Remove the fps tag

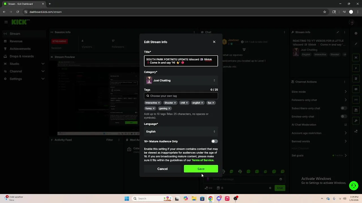(213, 103)
